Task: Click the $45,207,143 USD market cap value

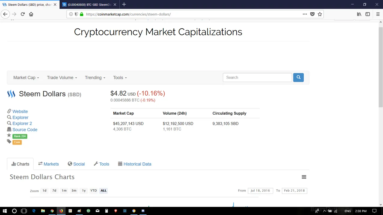Action: click(128, 124)
